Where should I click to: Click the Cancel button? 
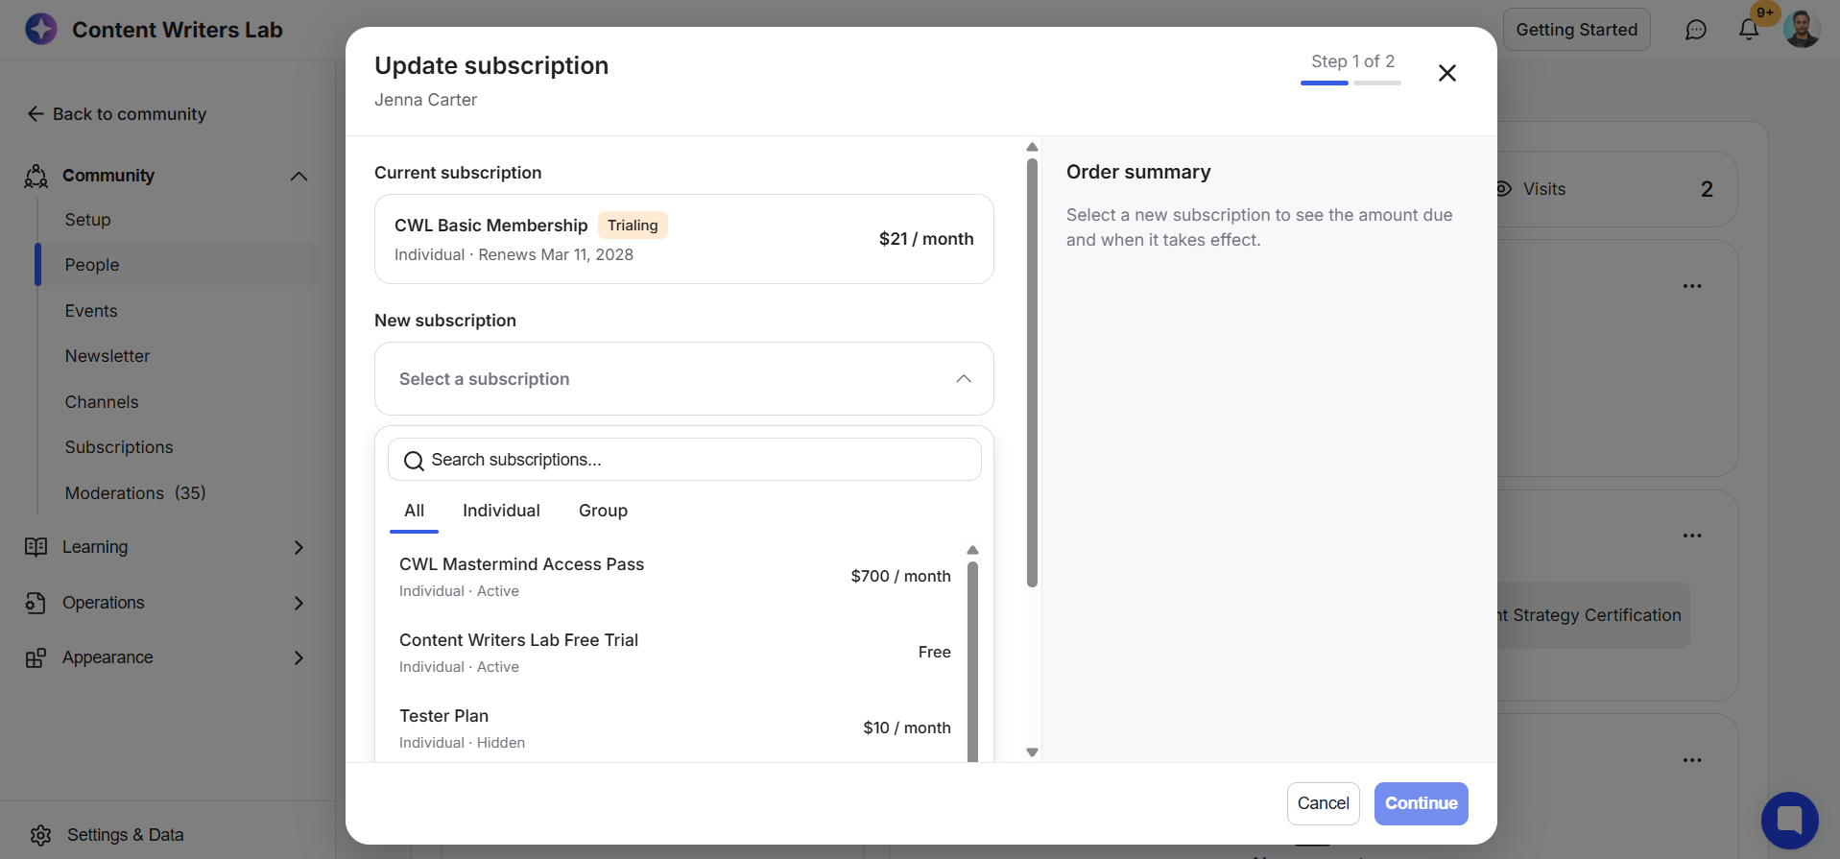1324,803
